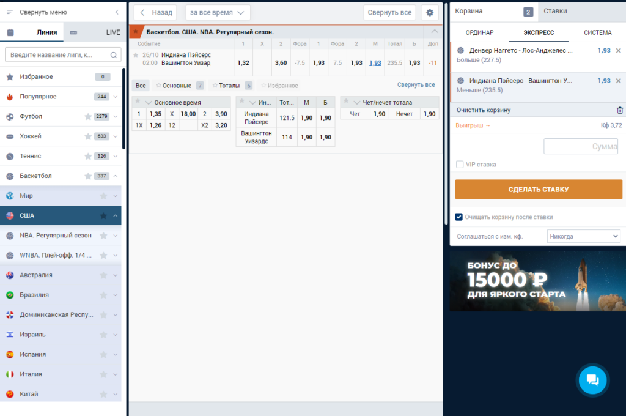Click the trash icon to clear basket
Image resolution: width=626 pixels, height=416 pixels.
tap(620, 110)
